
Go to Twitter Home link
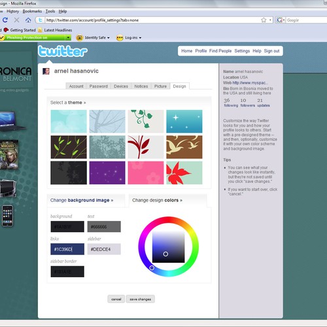pos(187,51)
